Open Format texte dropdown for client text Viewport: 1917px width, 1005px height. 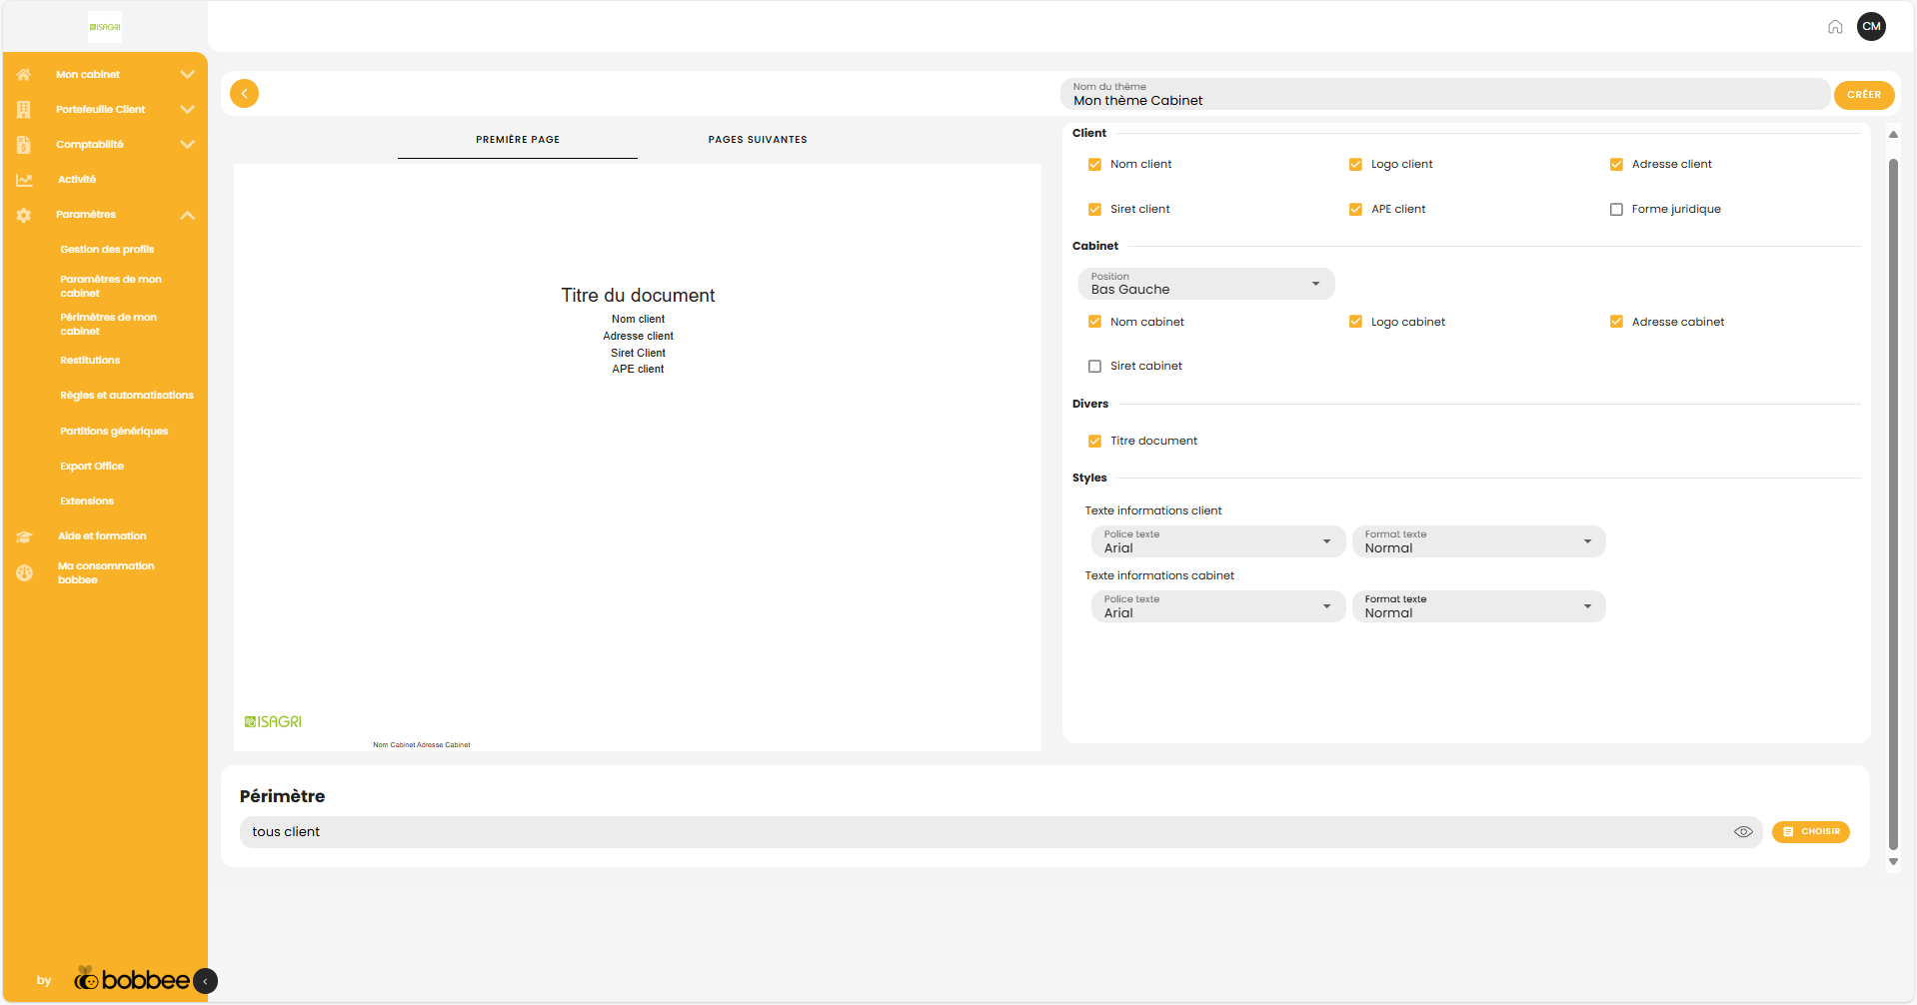click(1479, 541)
